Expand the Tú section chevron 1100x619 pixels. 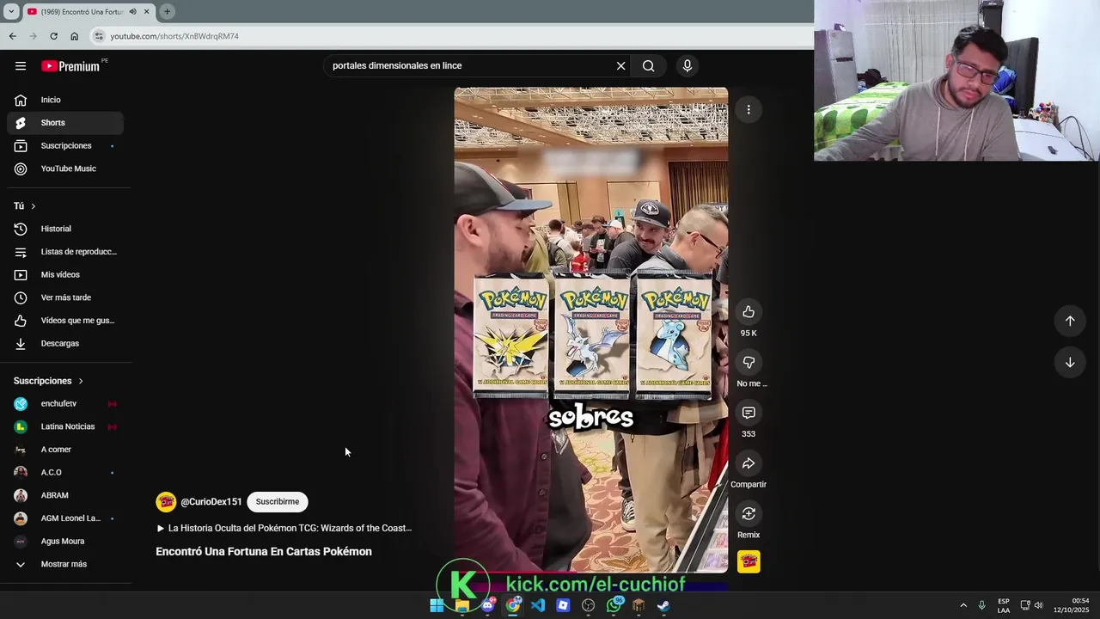click(x=34, y=206)
